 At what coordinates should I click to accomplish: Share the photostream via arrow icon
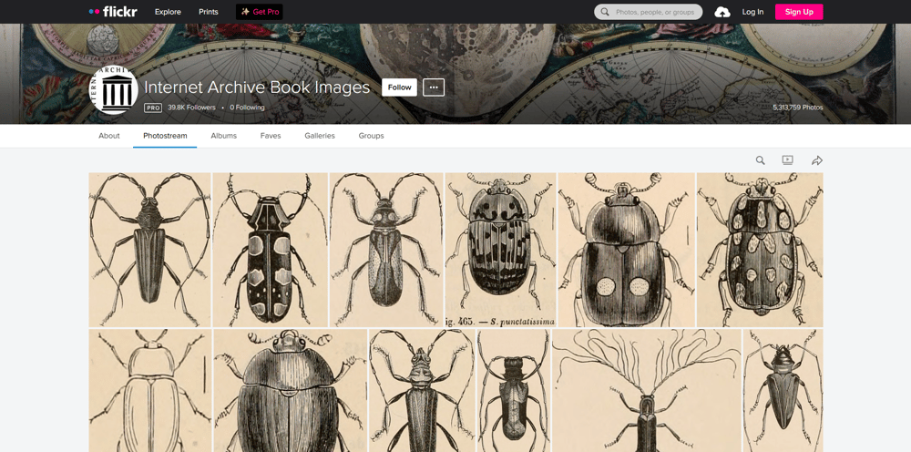[x=817, y=160]
